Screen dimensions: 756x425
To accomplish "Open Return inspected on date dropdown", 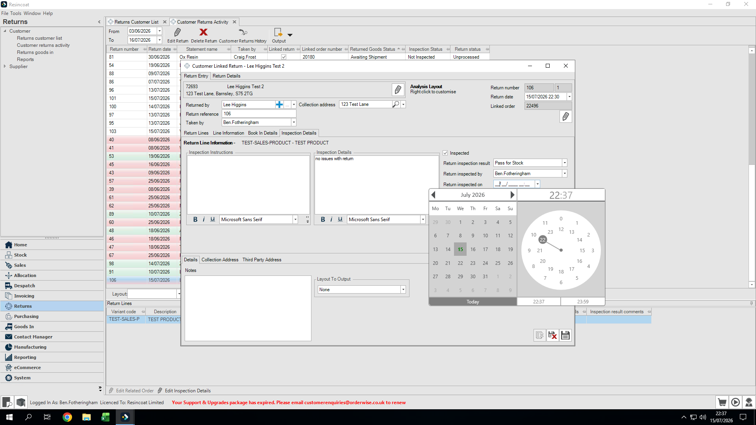I will pyautogui.click(x=537, y=184).
